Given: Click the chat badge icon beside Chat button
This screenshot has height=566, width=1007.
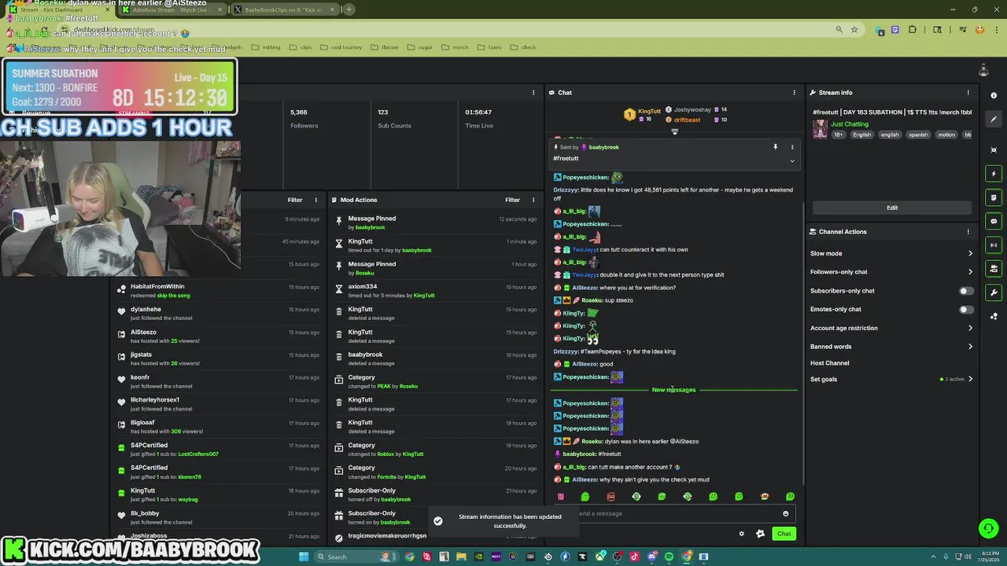Looking at the screenshot, I should pyautogui.click(x=760, y=534).
